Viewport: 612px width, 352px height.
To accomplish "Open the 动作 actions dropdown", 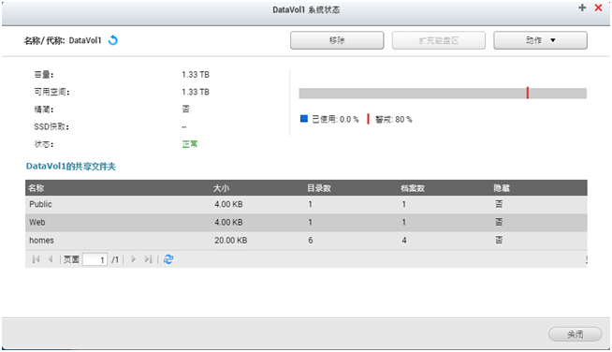I will (x=540, y=40).
